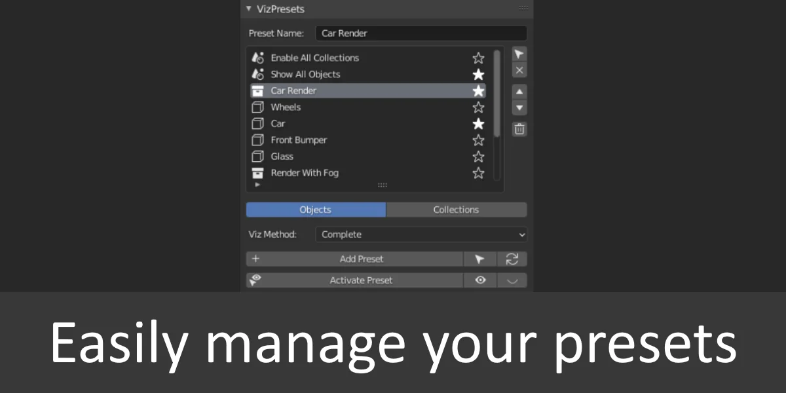The width and height of the screenshot is (786, 393).
Task: Click the eye icon beside Activate Preset
Action: pos(480,280)
